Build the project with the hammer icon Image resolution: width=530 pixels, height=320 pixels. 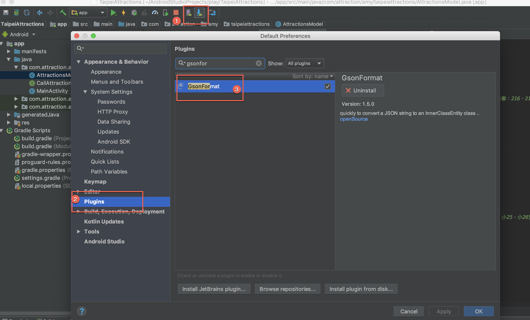[63, 13]
